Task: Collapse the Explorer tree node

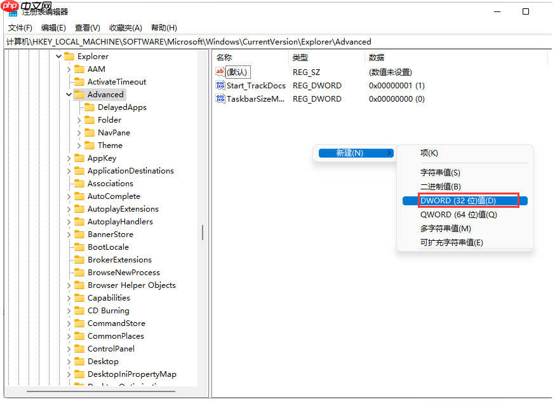Action: tap(58, 56)
